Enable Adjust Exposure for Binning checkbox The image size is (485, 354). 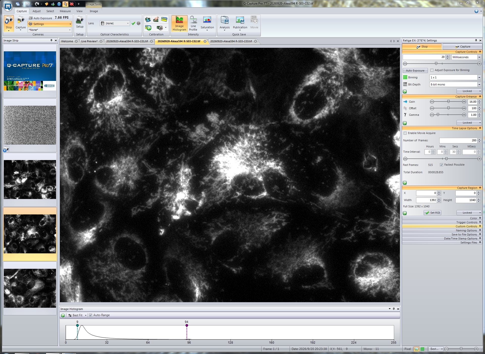[432, 70]
